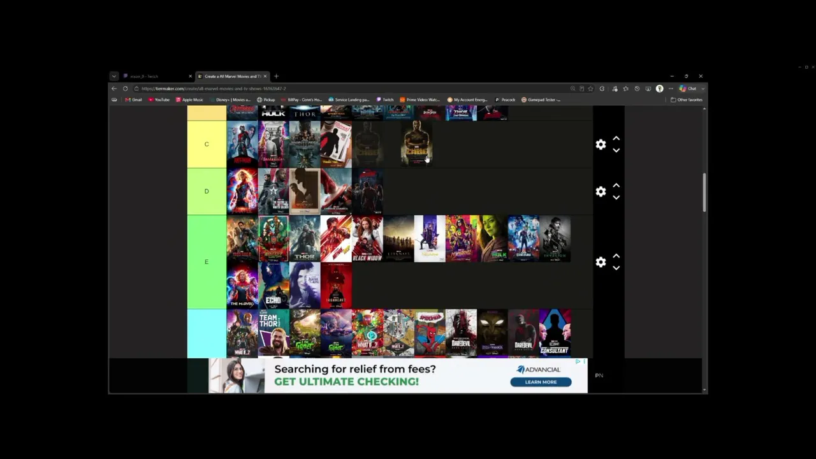Viewport: 816px width, 459px height.
Task: Reload the current page
Action: pyautogui.click(x=126, y=89)
